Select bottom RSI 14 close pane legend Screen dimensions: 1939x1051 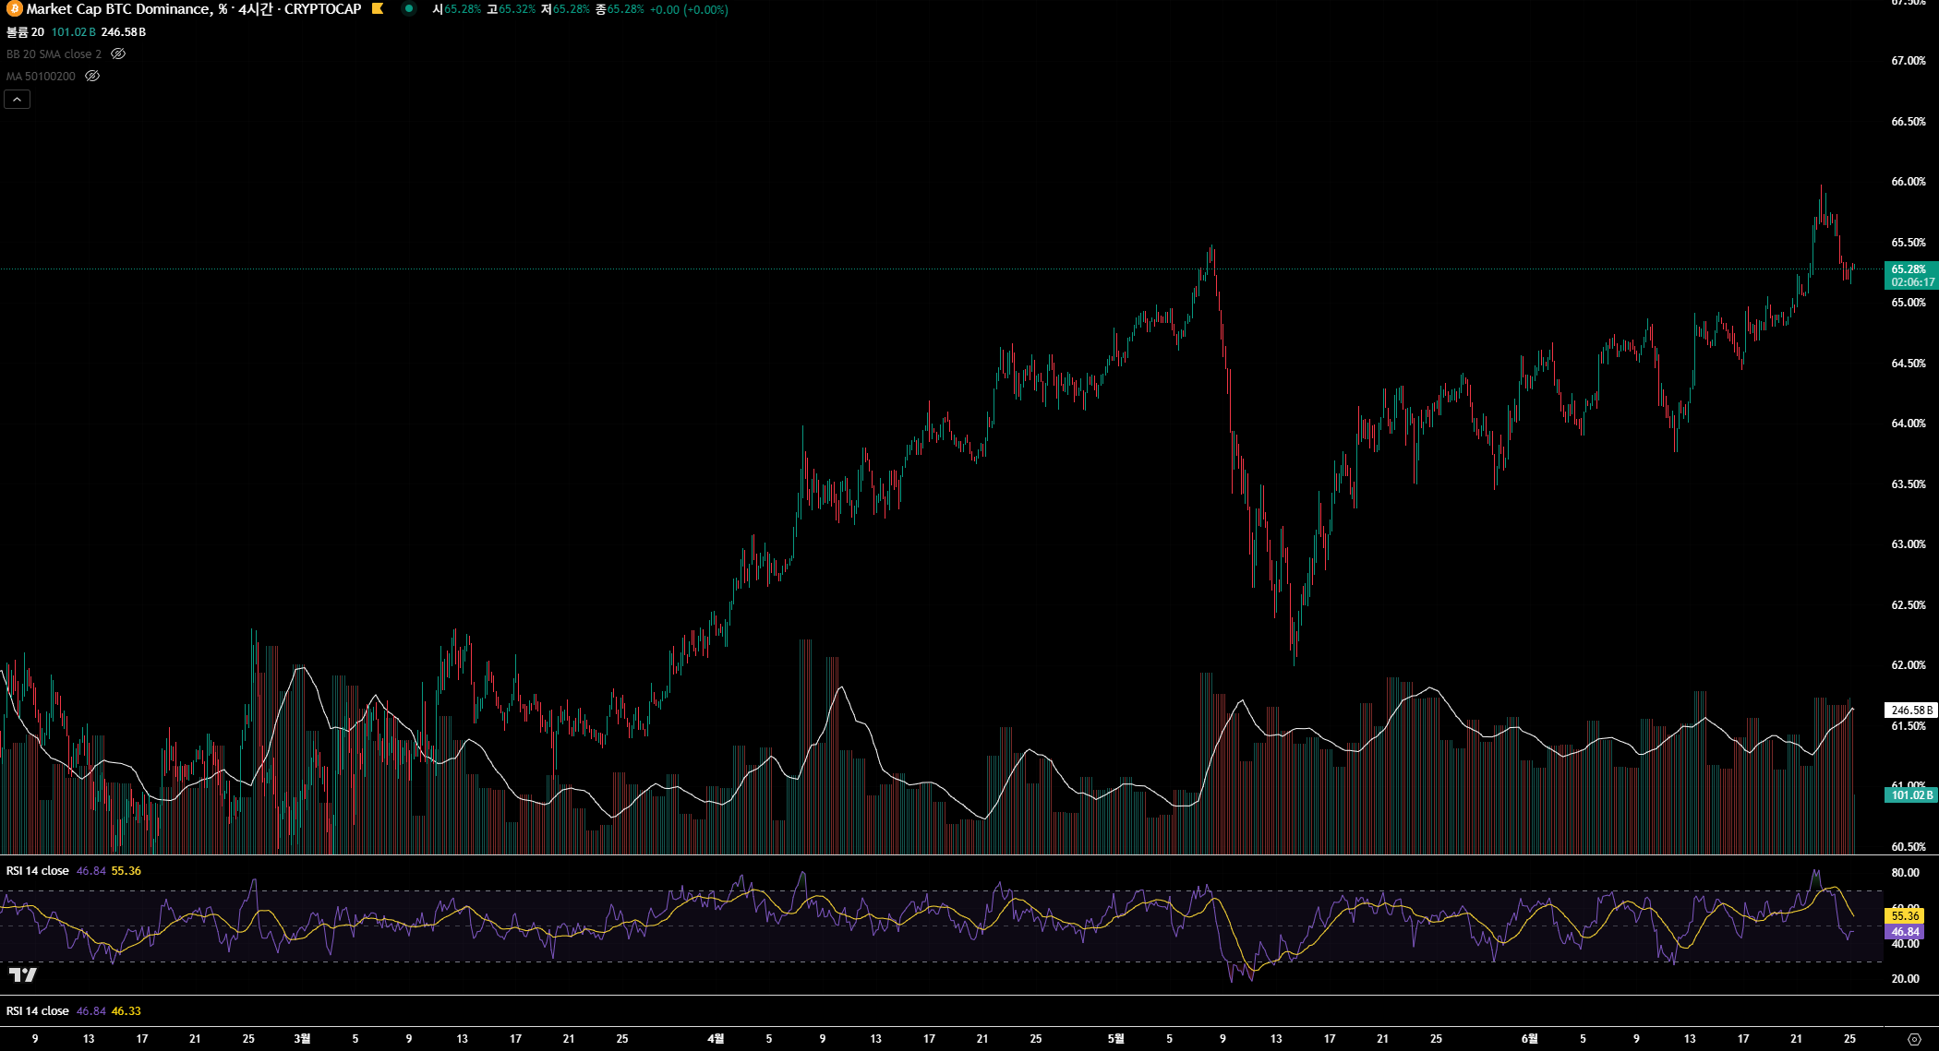pos(37,1011)
